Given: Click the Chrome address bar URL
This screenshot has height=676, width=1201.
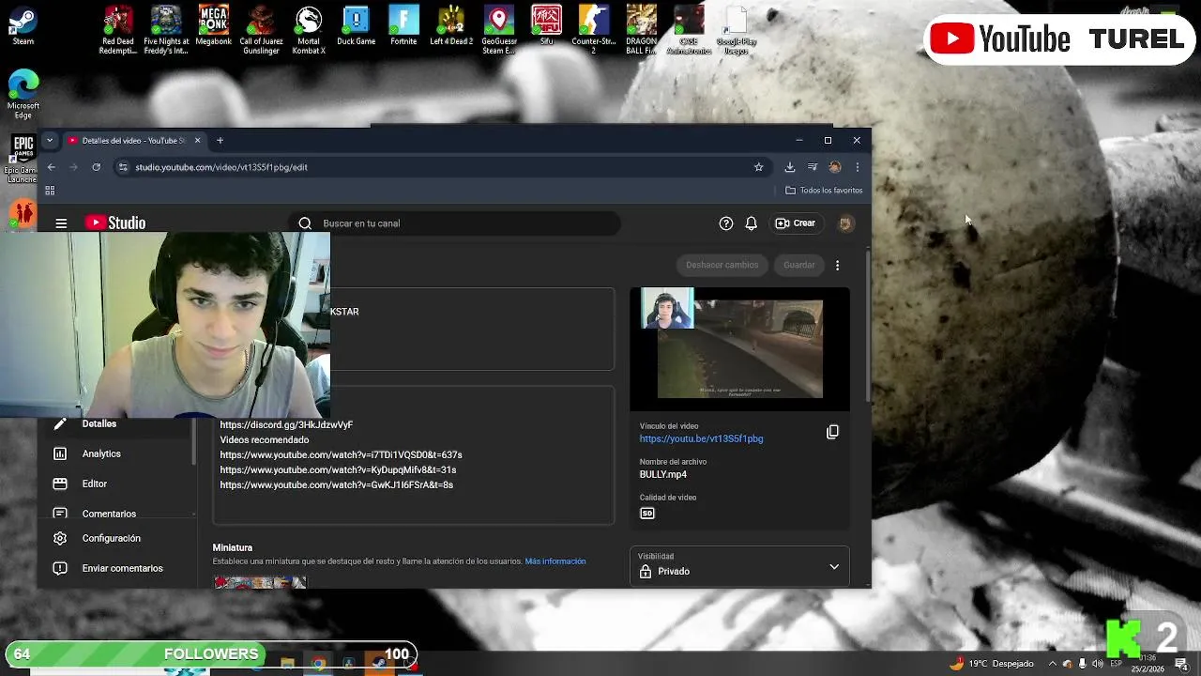Looking at the screenshot, I should point(221,167).
